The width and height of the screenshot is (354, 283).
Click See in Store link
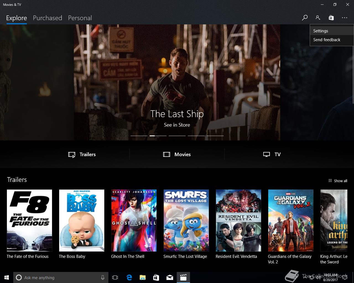[x=177, y=125]
